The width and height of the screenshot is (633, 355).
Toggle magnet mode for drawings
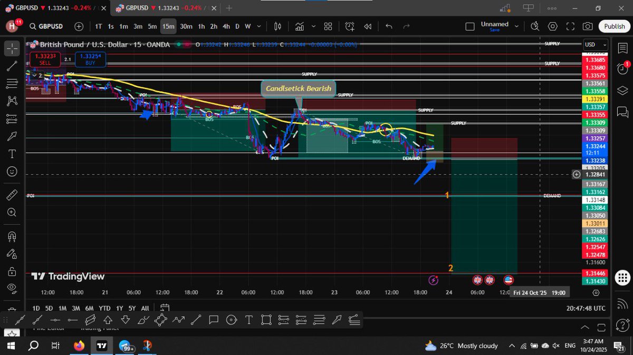[12, 235]
